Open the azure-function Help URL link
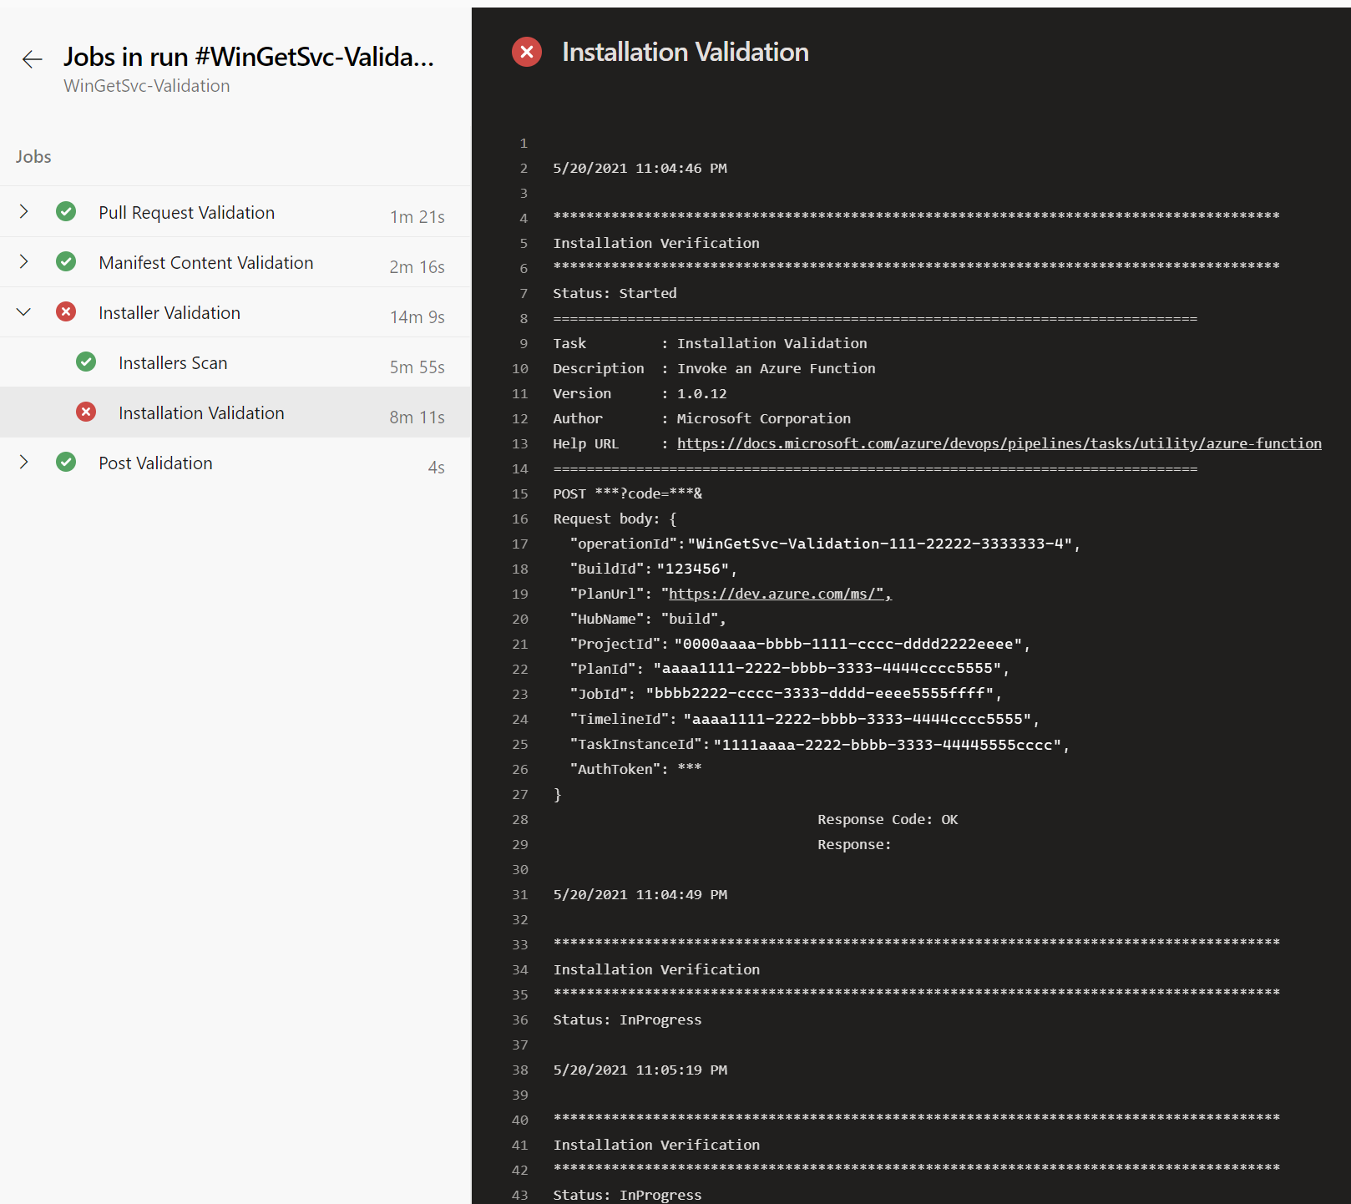This screenshot has width=1351, height=1204. point(998,443)
